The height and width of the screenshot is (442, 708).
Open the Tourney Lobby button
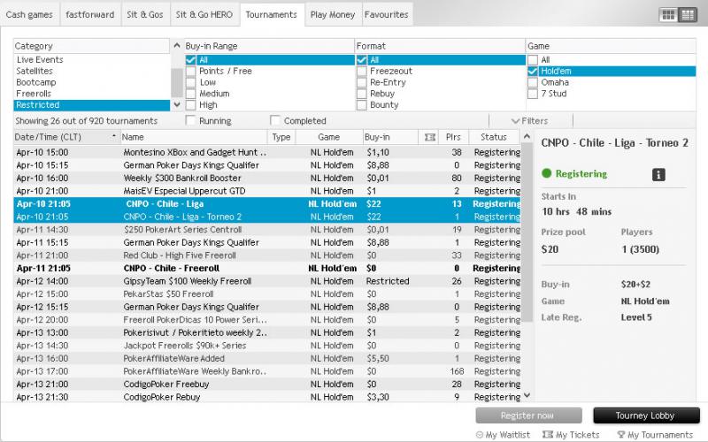pyautogui.click(x=645, y=415)
